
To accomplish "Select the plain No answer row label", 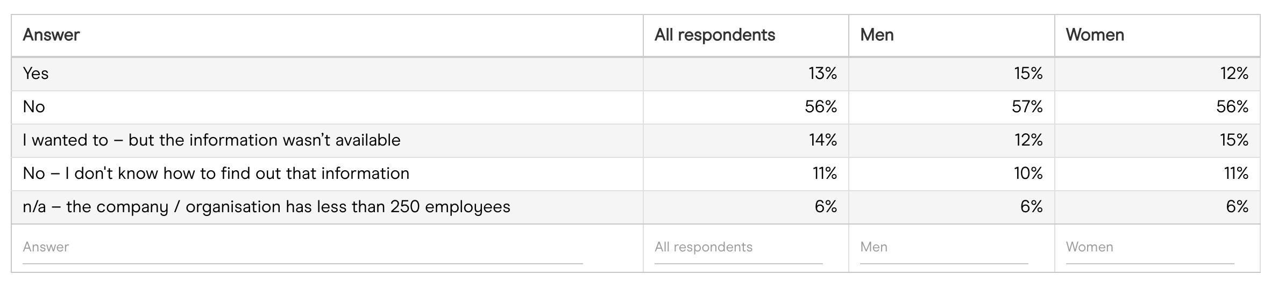I will (x=34, y=107).
